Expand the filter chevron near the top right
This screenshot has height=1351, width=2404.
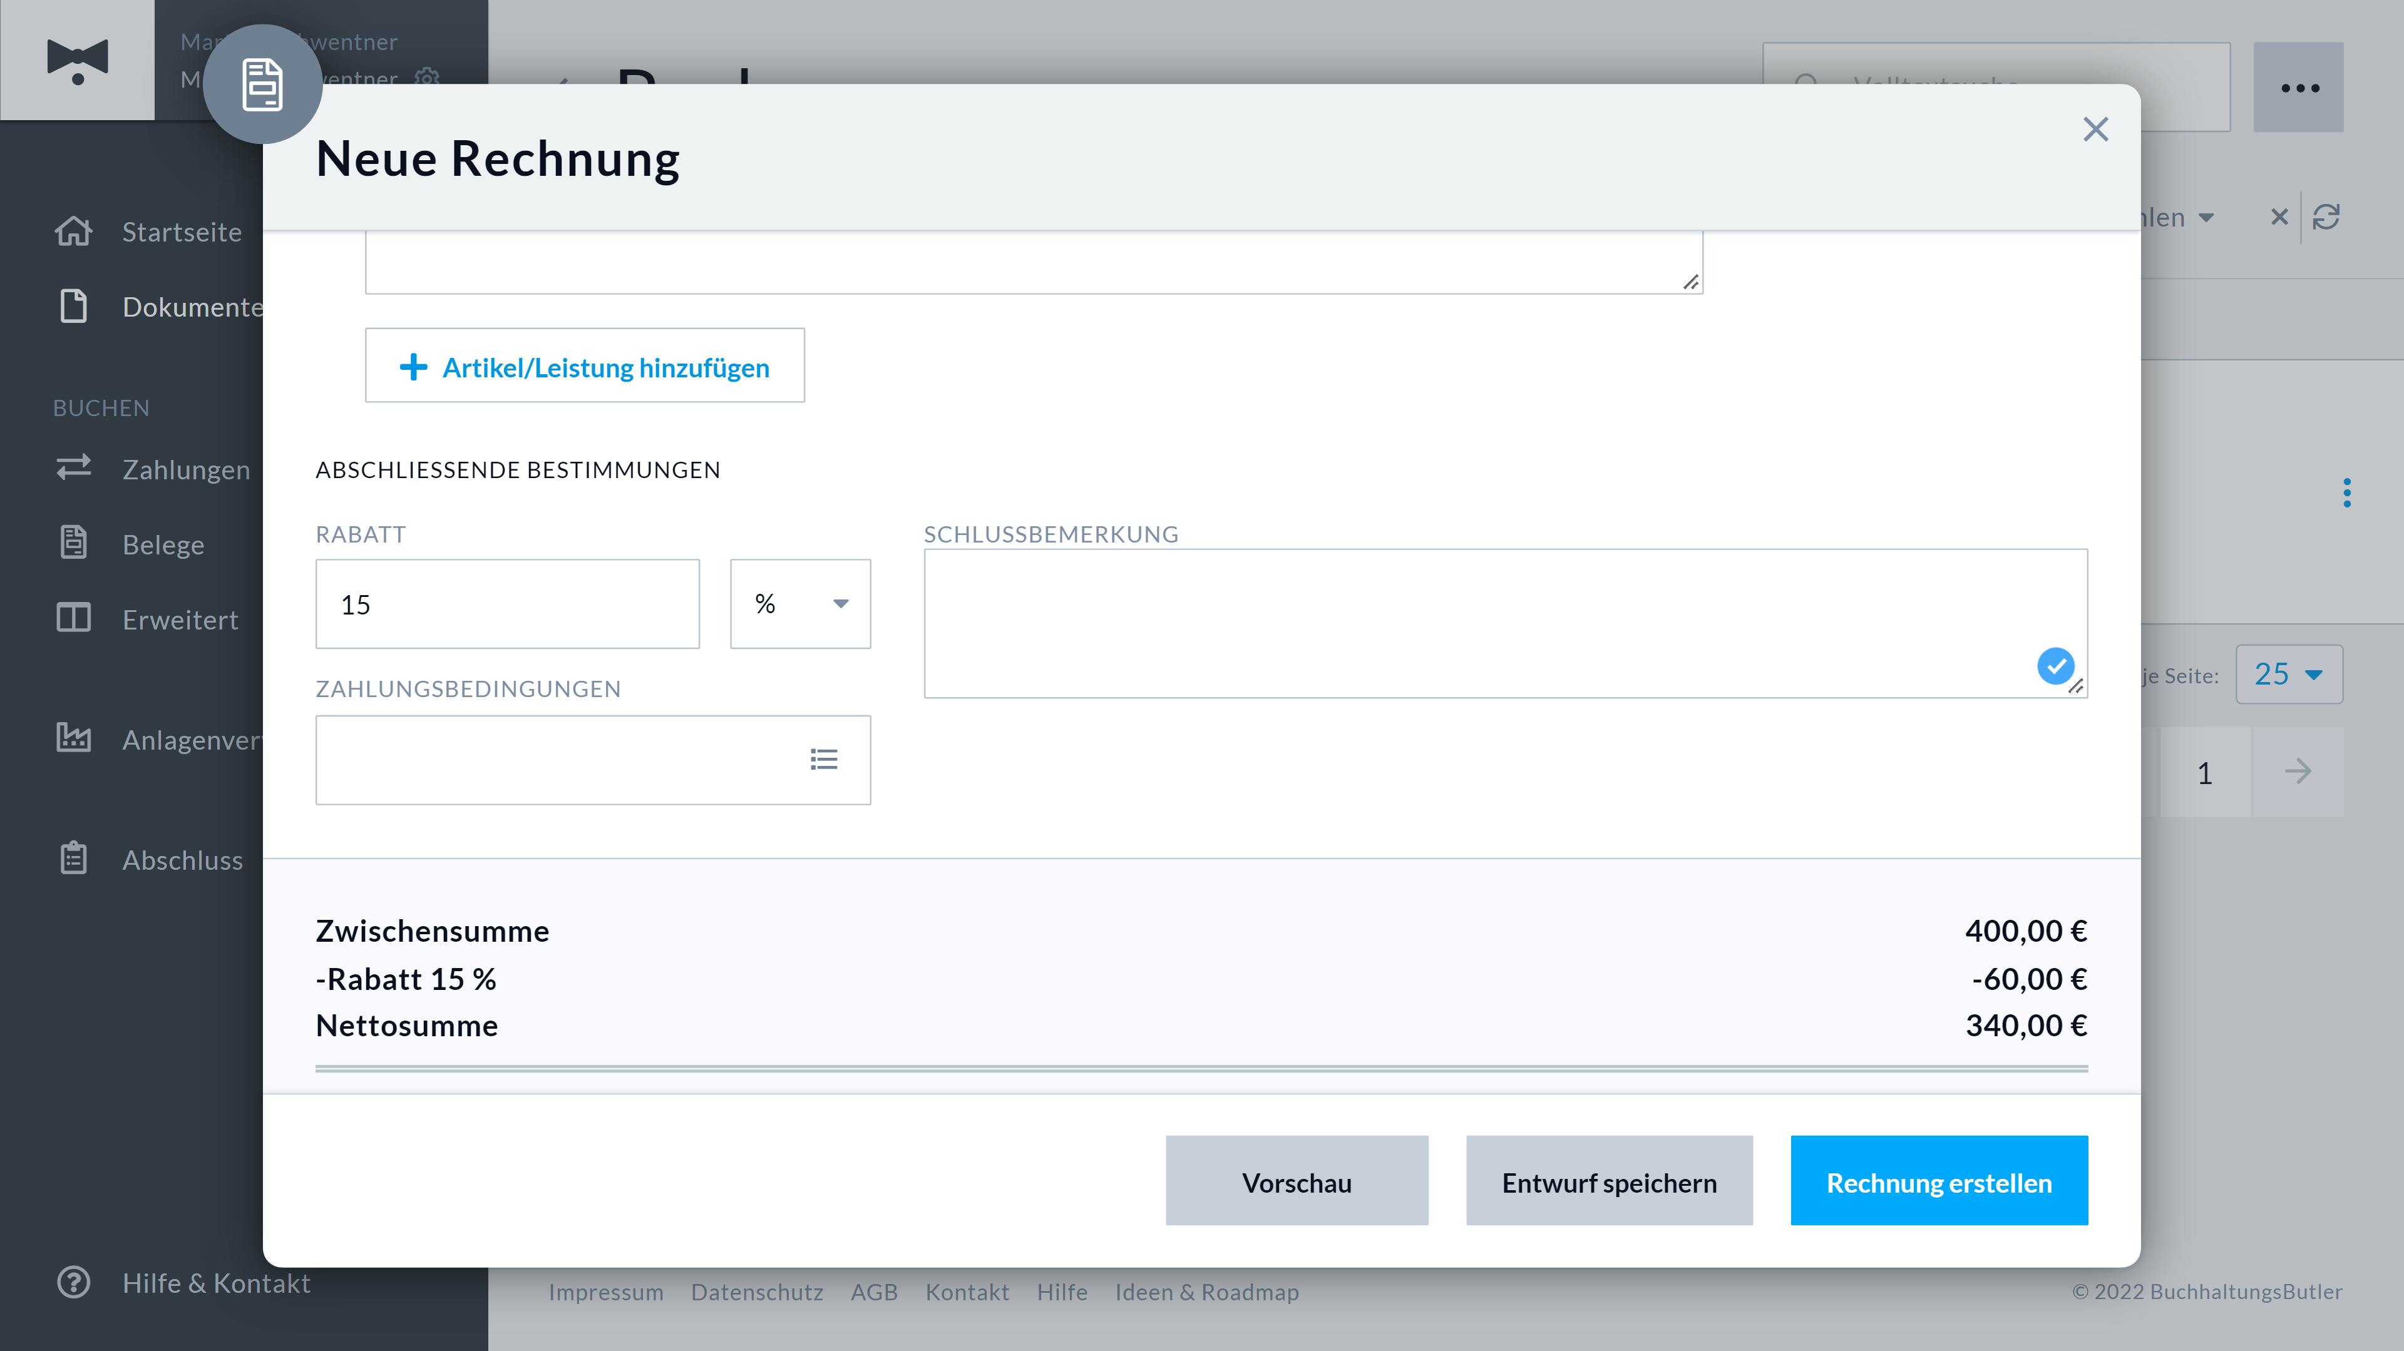2207,217
